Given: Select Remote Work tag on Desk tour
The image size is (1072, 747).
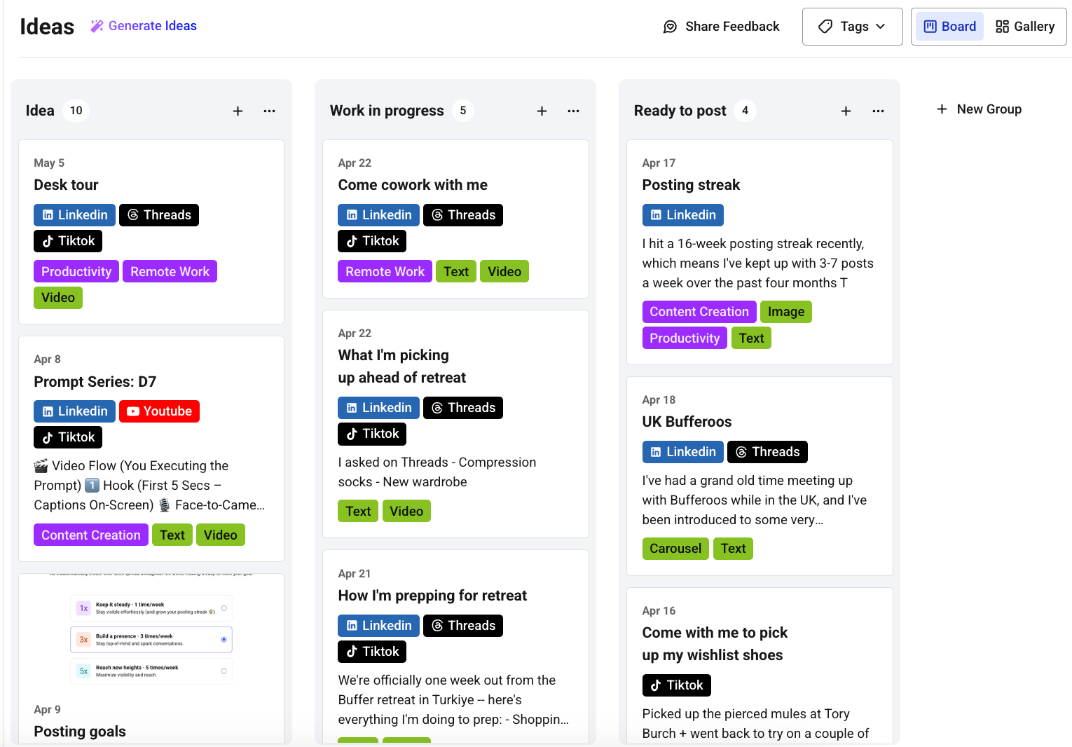Looking at the screenshot, I should click(x=170, y=271).
